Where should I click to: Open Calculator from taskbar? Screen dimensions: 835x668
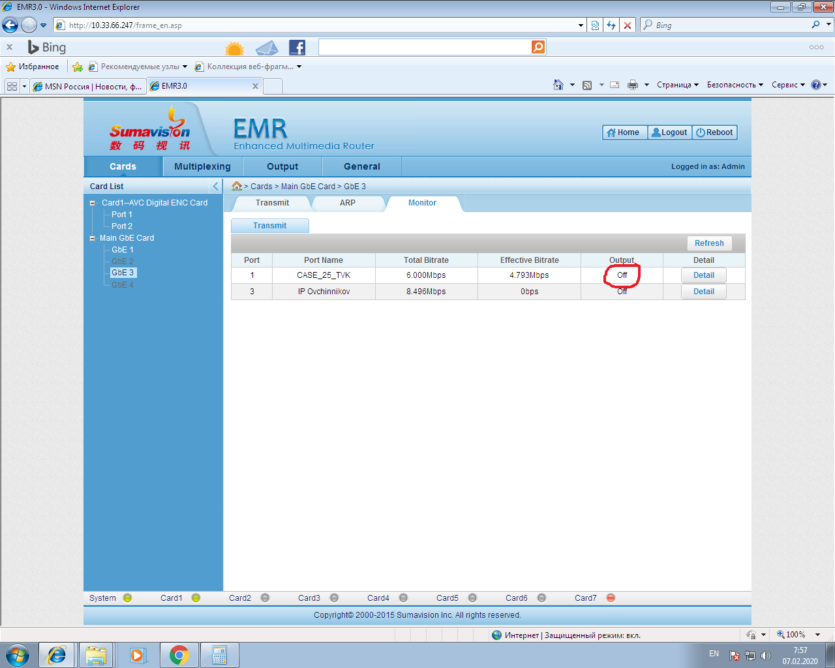(219, 655)
